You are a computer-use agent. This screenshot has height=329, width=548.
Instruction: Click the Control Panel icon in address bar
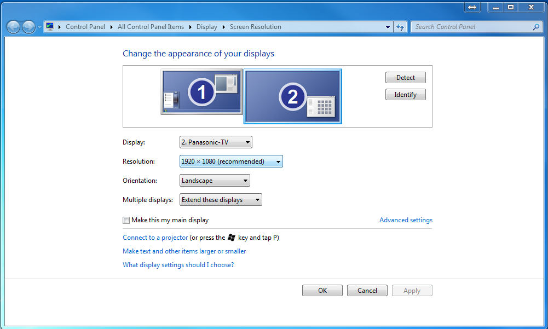coord(50,27)
